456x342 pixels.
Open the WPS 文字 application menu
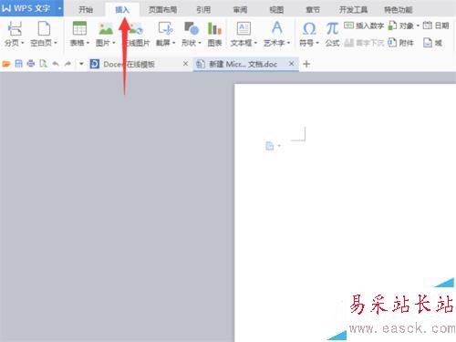(x=31, y=8)
